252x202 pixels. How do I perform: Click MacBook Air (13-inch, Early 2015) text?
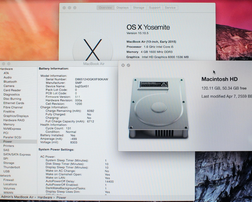tap(151, 42)
